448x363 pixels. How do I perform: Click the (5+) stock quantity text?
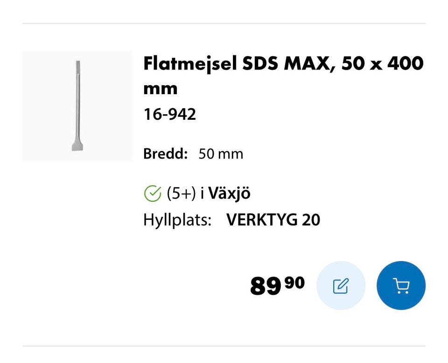click(182, 193)
